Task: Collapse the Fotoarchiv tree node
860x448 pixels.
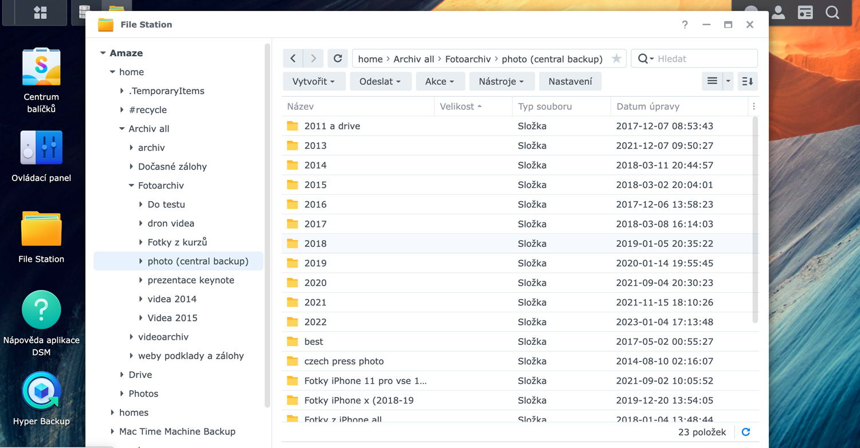Action: pyautogui.click(x=131, y=186)
